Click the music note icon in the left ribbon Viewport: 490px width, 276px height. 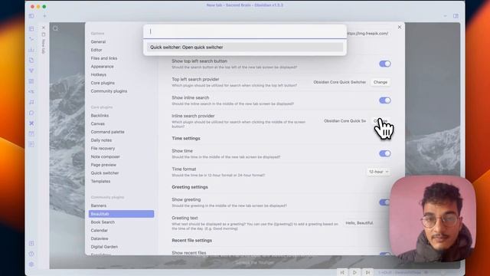31,102
